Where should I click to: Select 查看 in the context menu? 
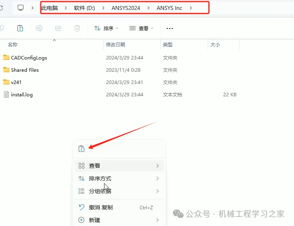point(119,166)
